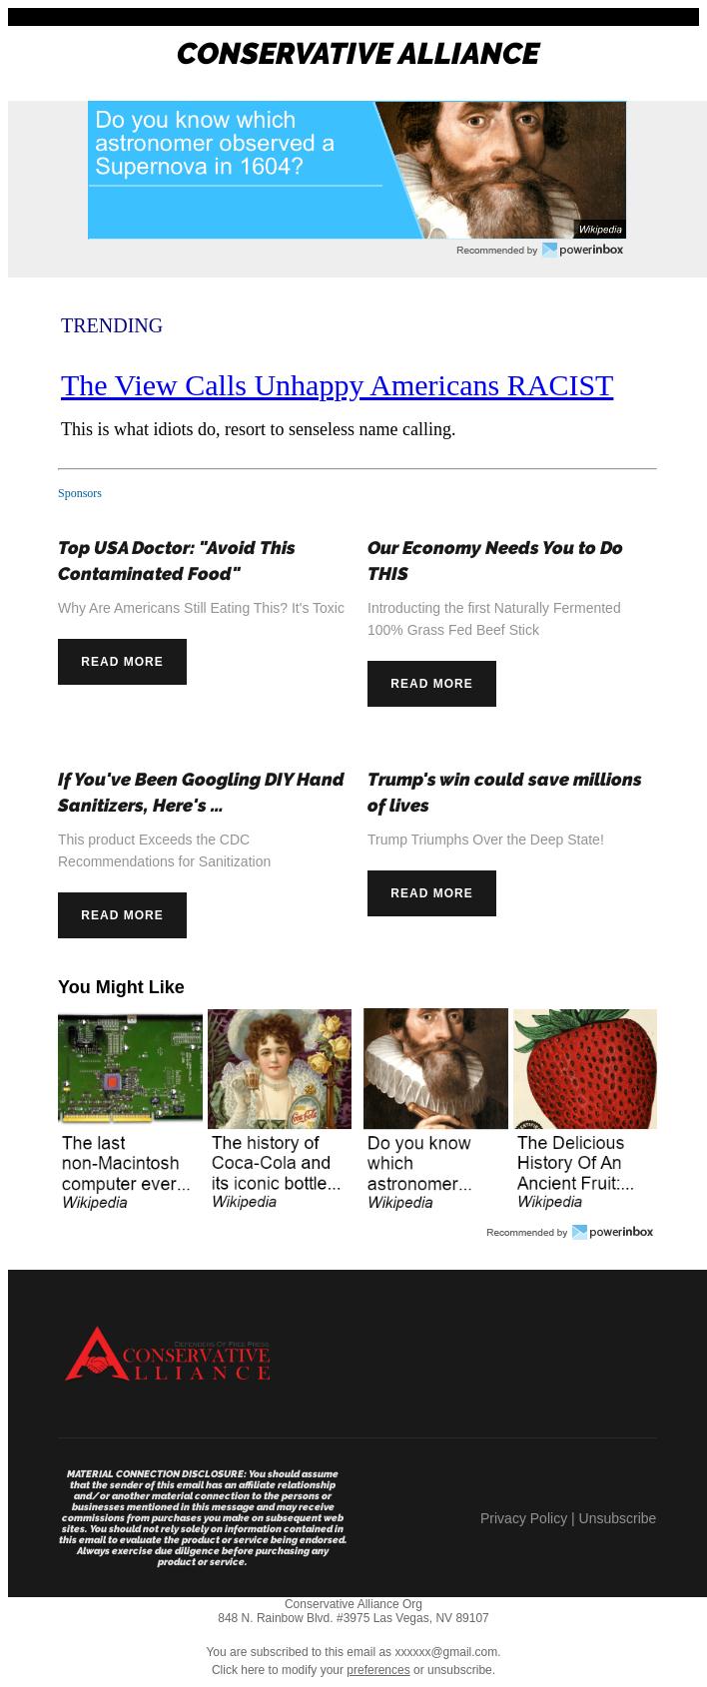Click the powerinbox logo below You Might Like
Image resolution: width=707 pixels, height=1687 pixels.
point(612,1232)
